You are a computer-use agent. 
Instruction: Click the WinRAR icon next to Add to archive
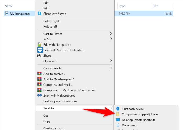tap(40, 74)
